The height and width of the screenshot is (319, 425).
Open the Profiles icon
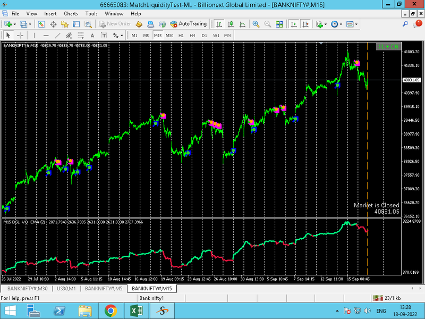pyautogui.click(x=23, y=24)
